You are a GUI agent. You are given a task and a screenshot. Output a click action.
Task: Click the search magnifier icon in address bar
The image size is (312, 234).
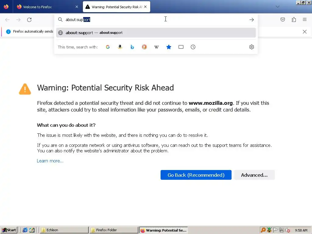(x=60, y=19)
